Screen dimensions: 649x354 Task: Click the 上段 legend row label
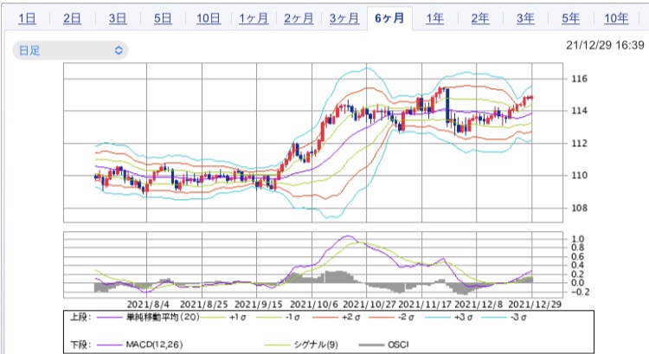tap(80, 317)
